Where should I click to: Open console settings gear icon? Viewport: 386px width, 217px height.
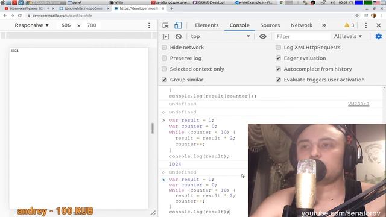(x=379, y=36)
